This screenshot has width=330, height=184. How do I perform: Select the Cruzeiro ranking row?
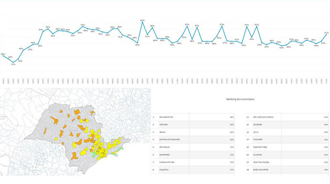click(287, 124)
